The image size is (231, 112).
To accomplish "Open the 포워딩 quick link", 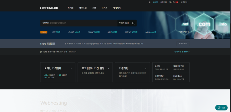I will pos(162,67).
